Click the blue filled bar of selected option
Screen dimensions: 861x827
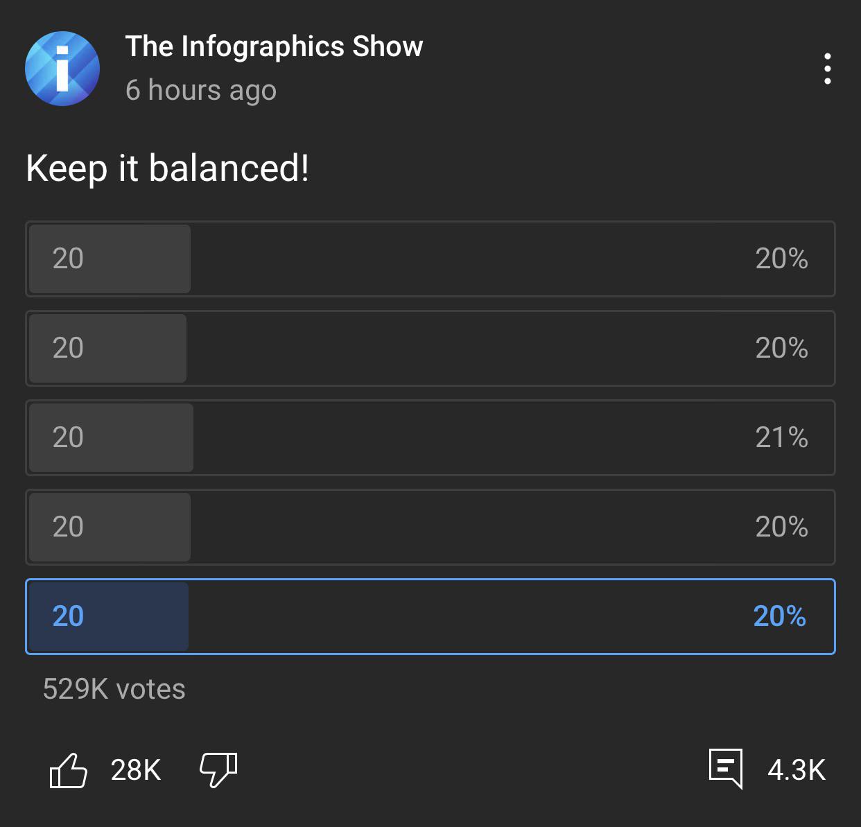tap(109, 616)
